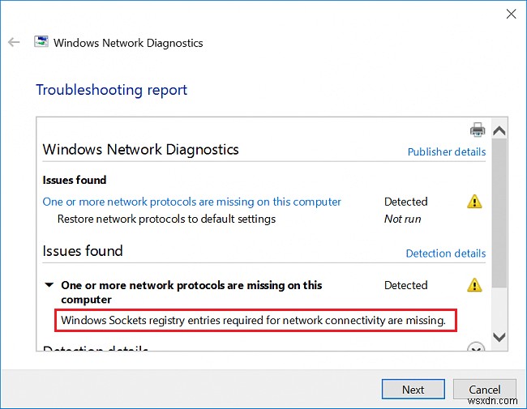Close the Windows Network Diagnostics dialog

(x=511, y=14)
